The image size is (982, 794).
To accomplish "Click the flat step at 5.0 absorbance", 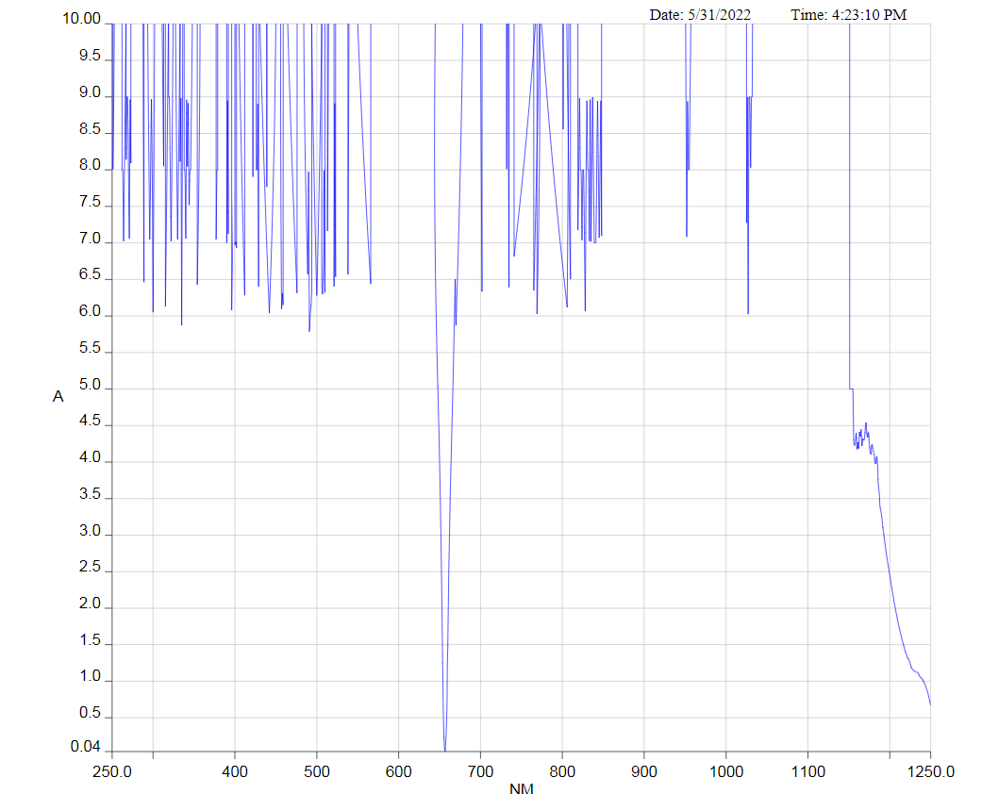I will (851, 389).
